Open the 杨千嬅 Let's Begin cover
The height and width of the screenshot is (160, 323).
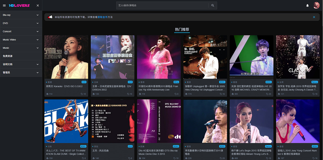point(252,121)
